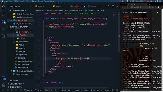Viewport: 163px width, 92px height.
Task: Open editor More Actions ellipsis
Action: (117, 6)
